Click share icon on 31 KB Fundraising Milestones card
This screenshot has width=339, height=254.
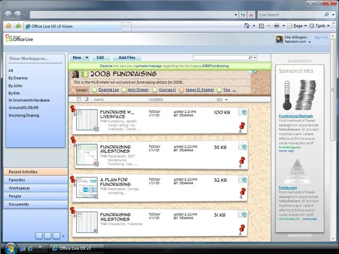pyautogui.click(x=242, y=214)
